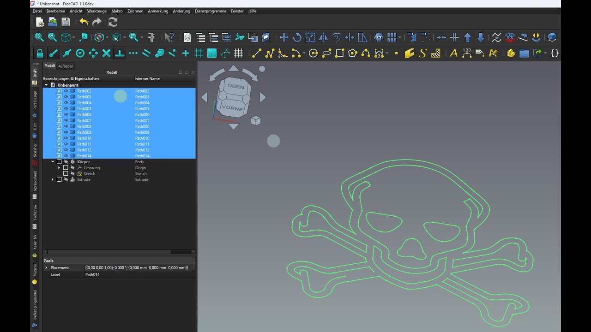Open the Werkzeuge menu

[97, 11]
